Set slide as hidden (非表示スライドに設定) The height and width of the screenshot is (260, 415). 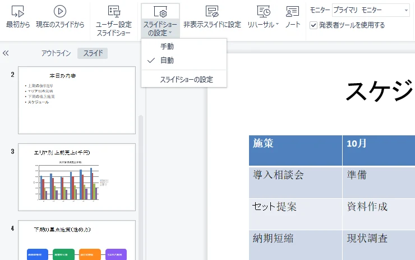click(212, 17)
